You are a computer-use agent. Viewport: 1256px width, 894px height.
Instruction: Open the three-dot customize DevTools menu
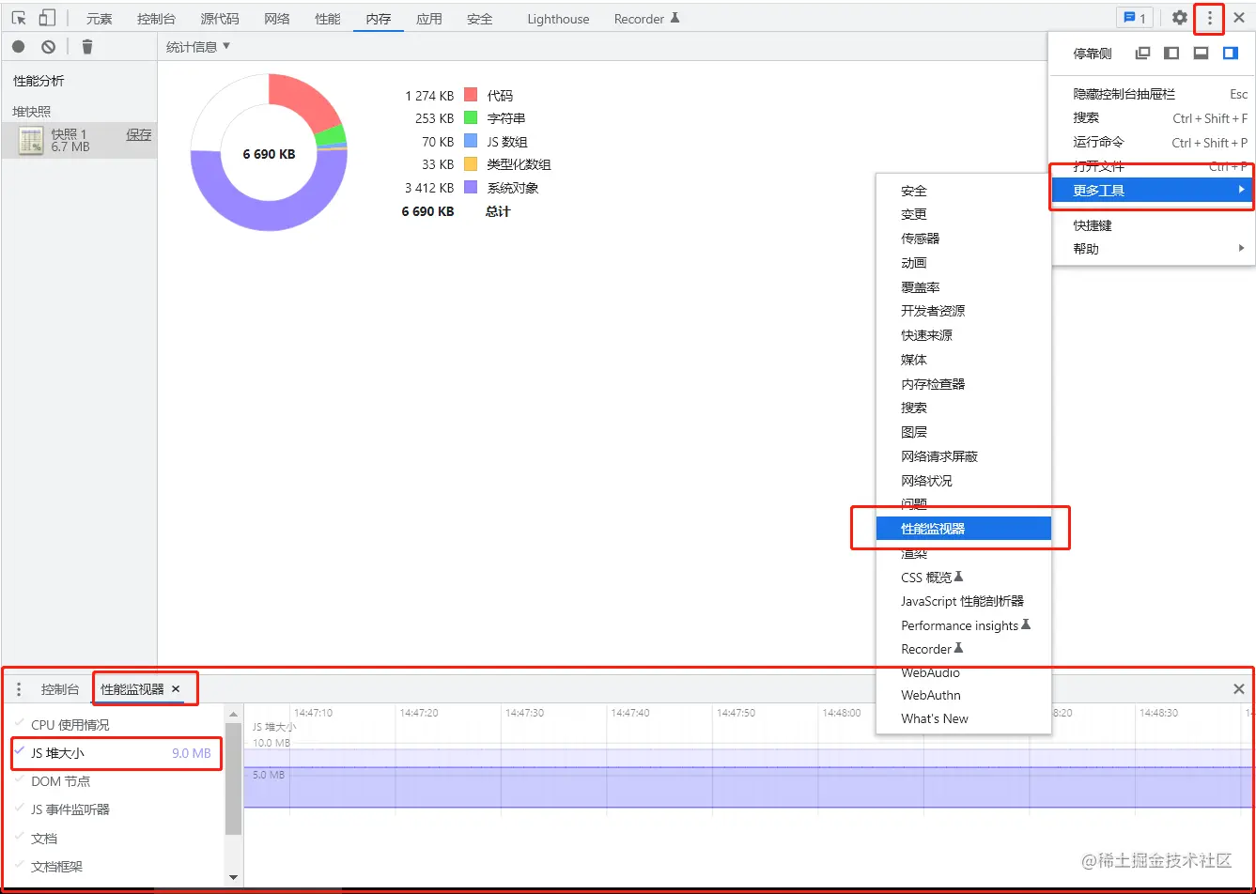tap(1210, 18)
